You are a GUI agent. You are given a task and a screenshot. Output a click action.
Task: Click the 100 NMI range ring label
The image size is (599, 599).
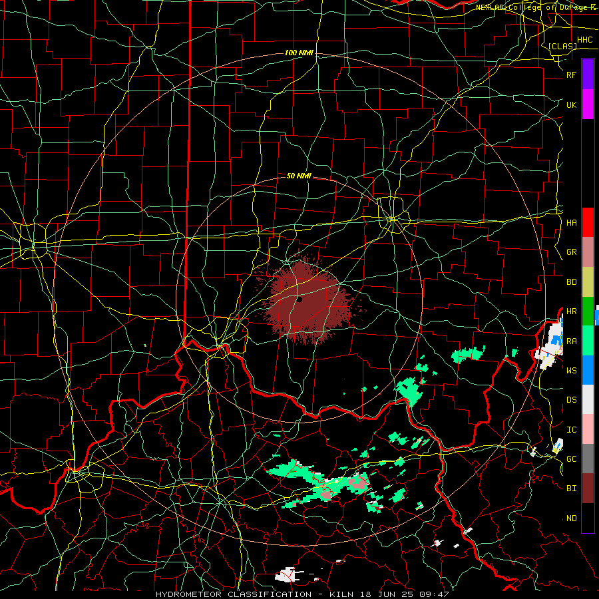coord(299,53)
